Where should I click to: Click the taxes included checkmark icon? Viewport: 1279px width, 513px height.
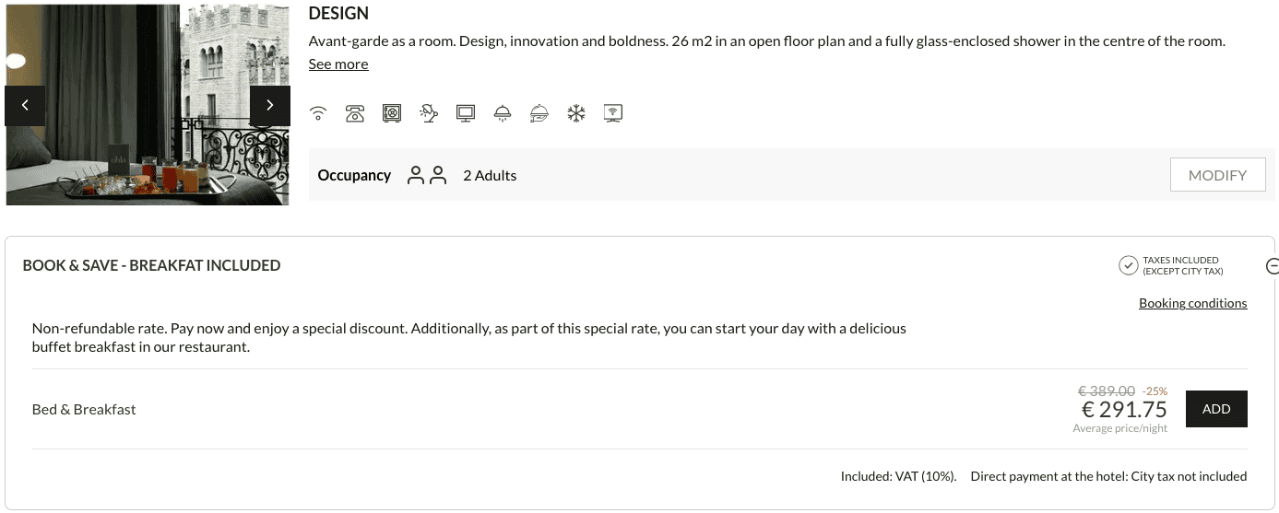pyautogui.click(x=1128, y=266)
